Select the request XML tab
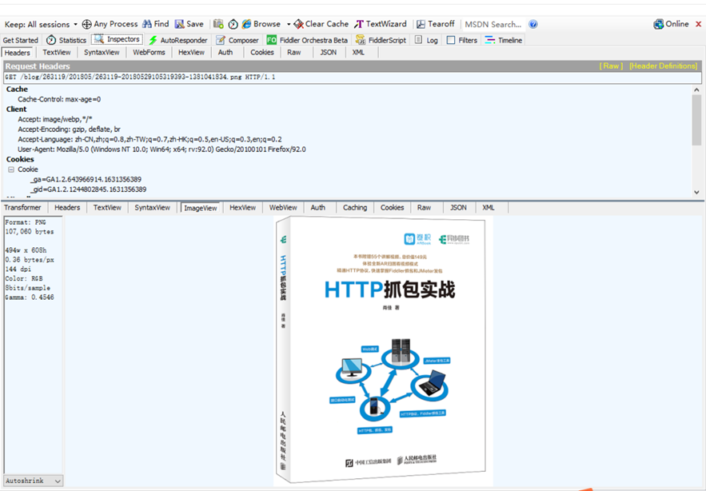 [x=358, y=52]
